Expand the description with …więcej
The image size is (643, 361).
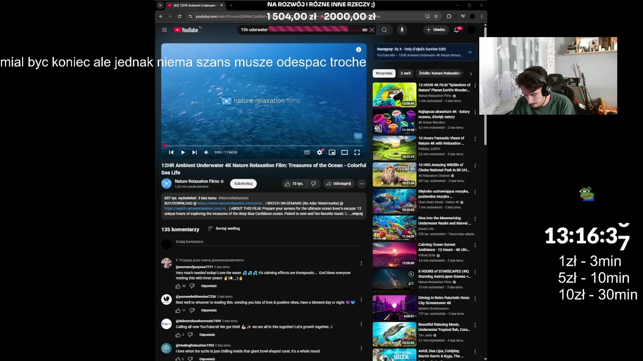pos(356,214)
